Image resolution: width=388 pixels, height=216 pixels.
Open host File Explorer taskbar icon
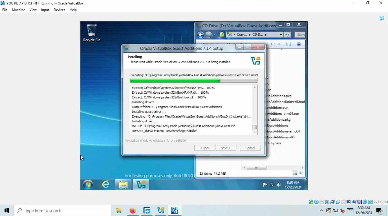click(119, 210)
